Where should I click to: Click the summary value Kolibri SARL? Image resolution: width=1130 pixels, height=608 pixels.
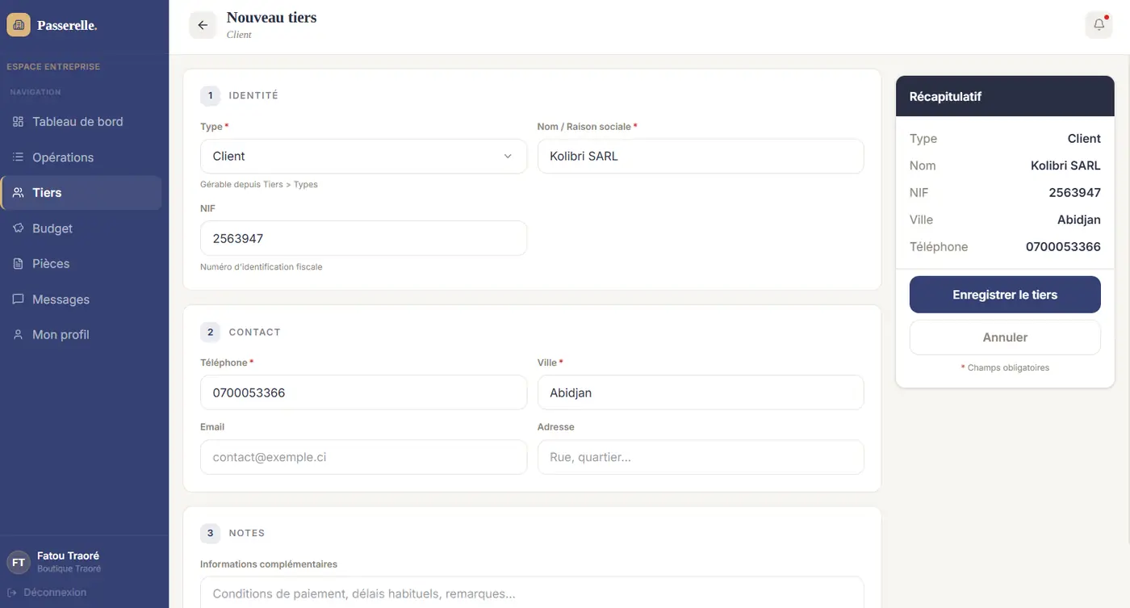(1065, 166)
